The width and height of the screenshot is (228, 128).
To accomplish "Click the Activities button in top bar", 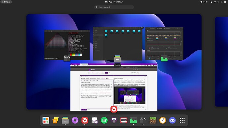I will 6,2.
